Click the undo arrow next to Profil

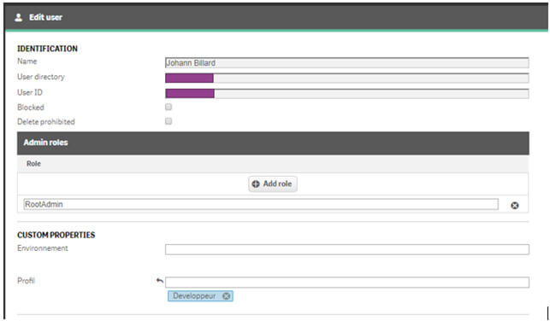[160, 281]
